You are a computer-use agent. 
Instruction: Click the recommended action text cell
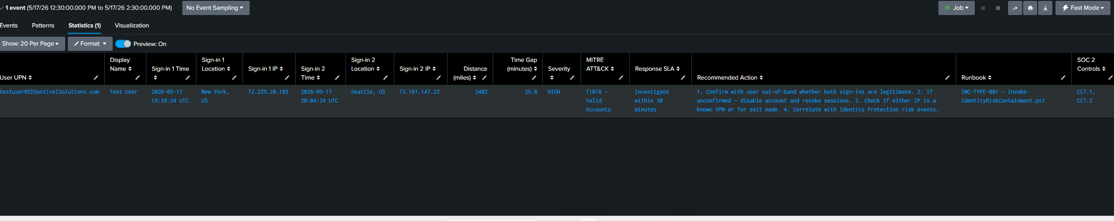[x=817, y=101]
